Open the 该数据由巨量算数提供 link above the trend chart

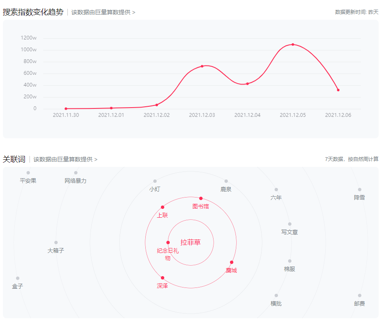103,12
